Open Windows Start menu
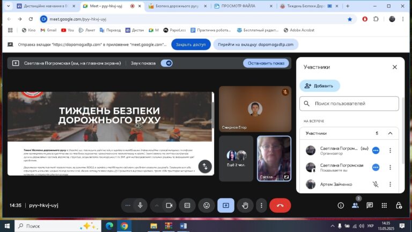The width and height of the screenshot is (412, 232). click(8, 226)
